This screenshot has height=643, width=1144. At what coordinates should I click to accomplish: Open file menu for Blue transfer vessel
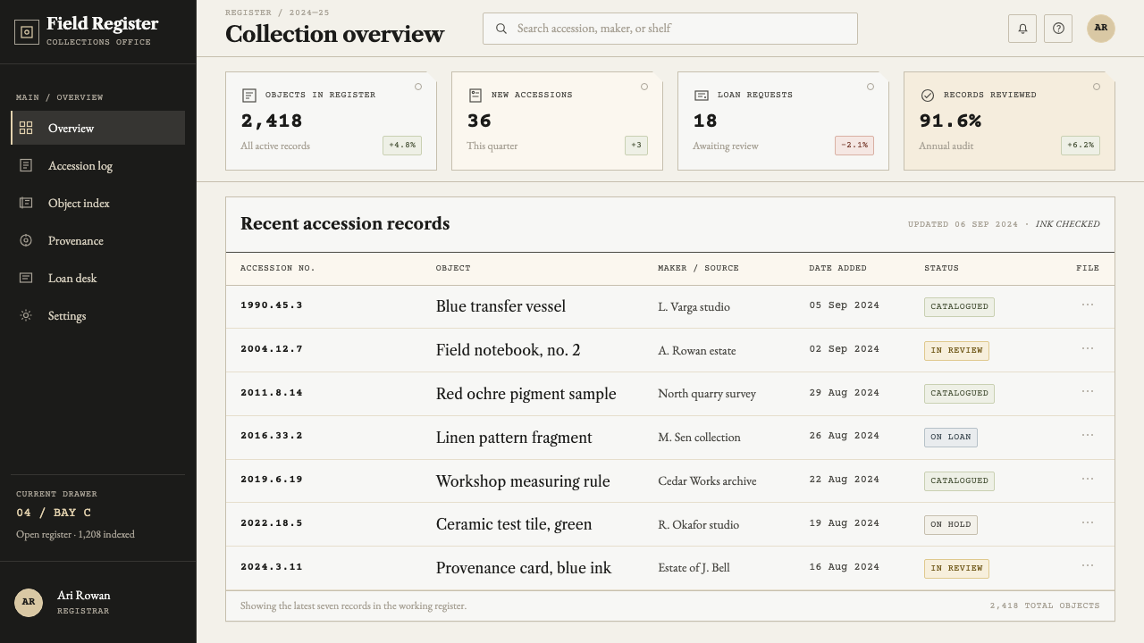[1088, 305]
